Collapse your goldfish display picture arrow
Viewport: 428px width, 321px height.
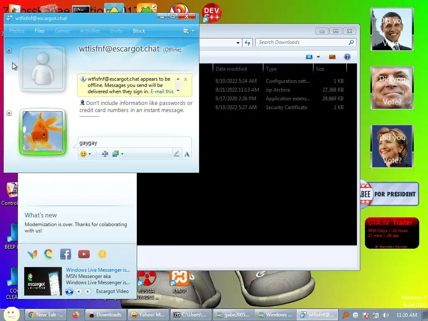click(x=9, y=113)
